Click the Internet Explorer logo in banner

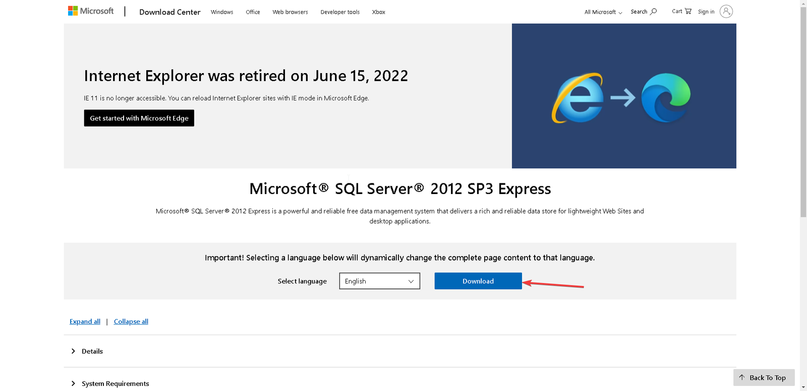point(578,98)
